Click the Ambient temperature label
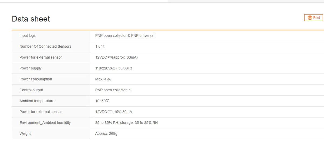Screen dimensions: 324x141 pos(37,101)
